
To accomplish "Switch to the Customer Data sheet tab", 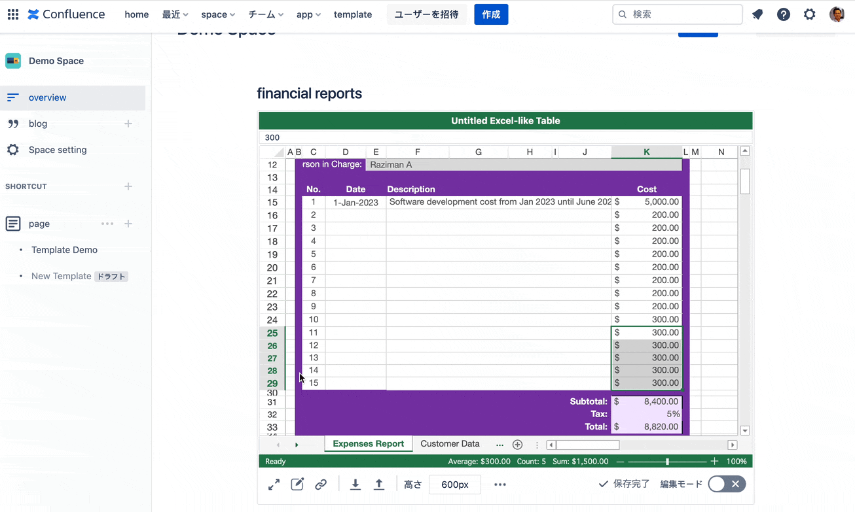I will 450,443.
